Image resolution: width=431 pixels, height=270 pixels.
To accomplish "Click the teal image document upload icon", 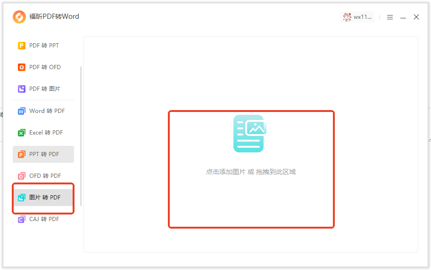I will click(250, 134).
